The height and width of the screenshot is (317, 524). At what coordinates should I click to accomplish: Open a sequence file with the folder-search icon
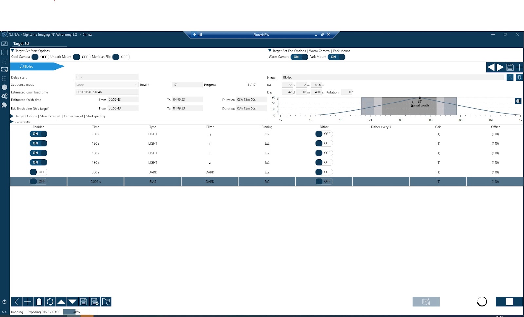click(x=106, y=302)
